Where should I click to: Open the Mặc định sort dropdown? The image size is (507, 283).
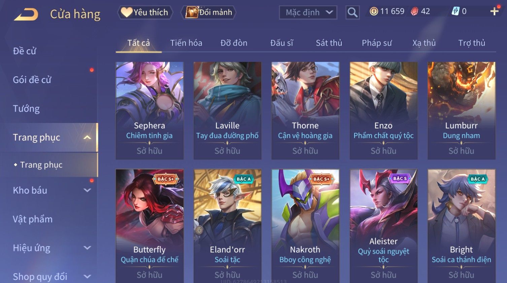click(x=308, y=12)
